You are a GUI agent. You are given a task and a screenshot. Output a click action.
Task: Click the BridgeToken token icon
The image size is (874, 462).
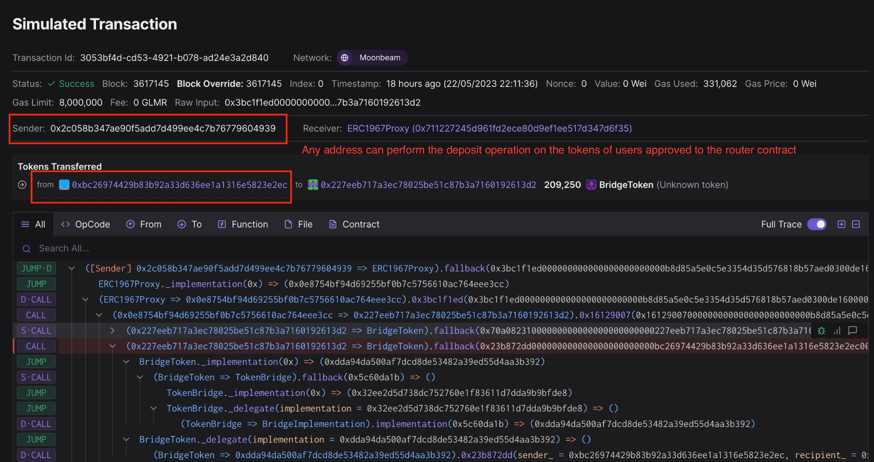(x=591, y=185)
